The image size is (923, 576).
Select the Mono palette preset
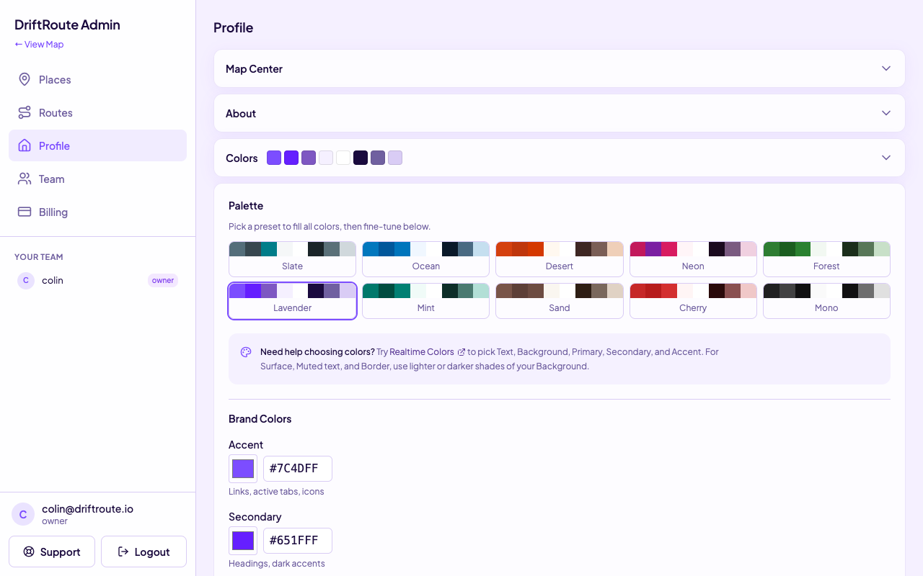pyautogui.click(x=826, y=301)
